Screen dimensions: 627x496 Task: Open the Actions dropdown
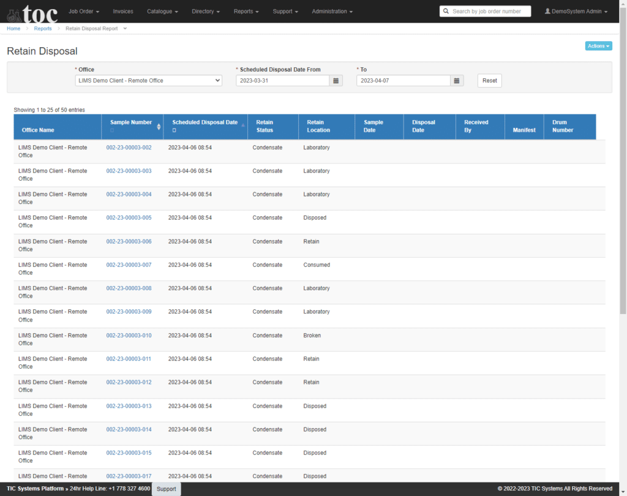[x=598, y=46]
